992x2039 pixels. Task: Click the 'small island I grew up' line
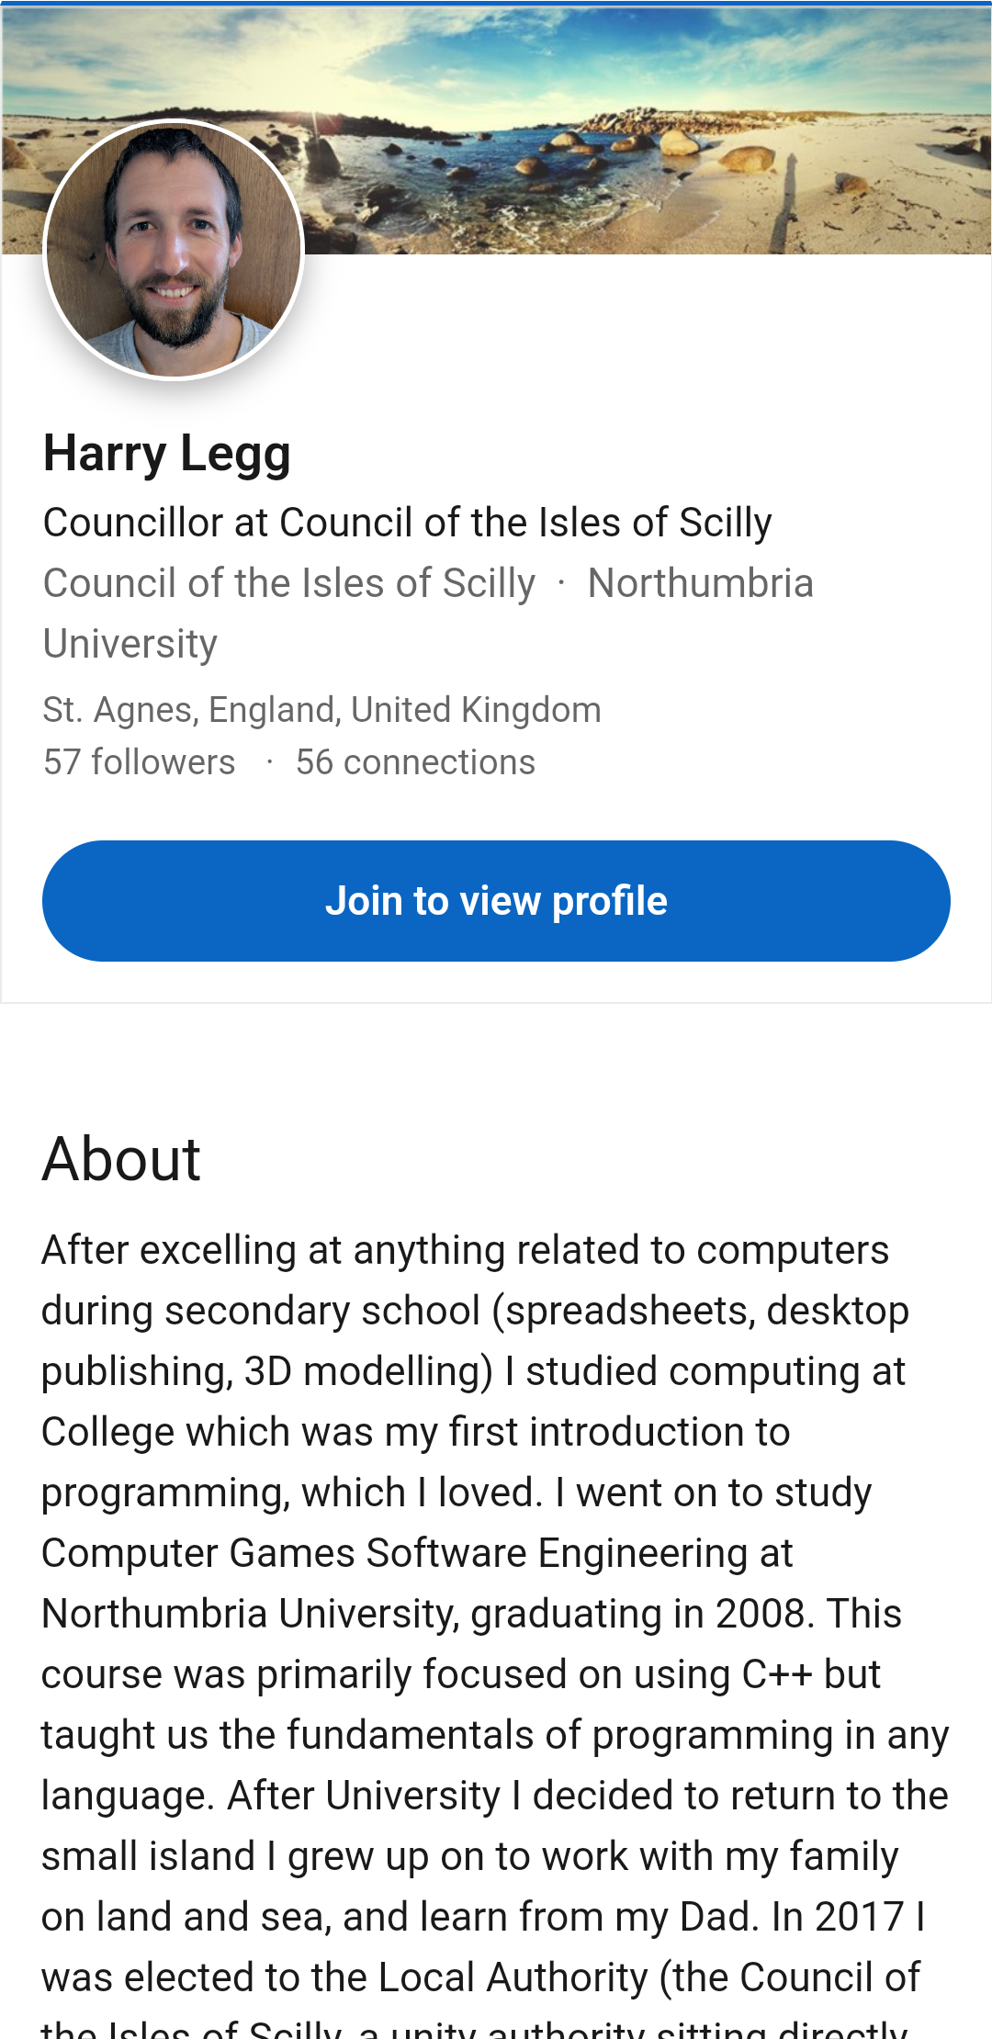coord(469,1856)
